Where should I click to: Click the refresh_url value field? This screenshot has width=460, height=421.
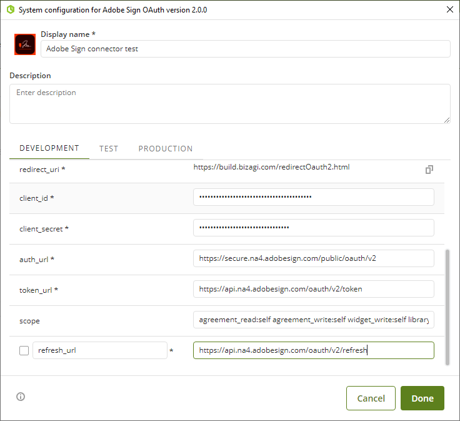[314, 350]
